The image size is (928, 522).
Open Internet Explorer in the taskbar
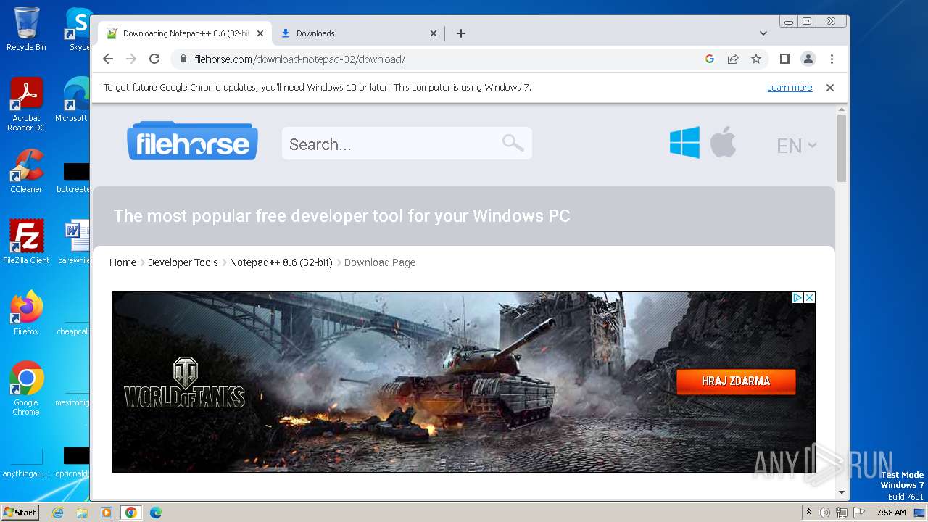[57, 513]
